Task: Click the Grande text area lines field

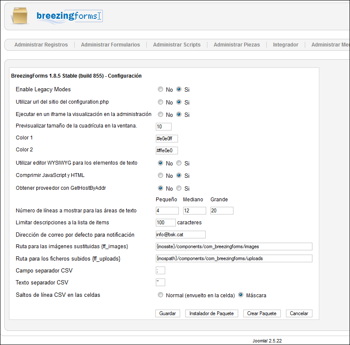Action: [222, 211]
